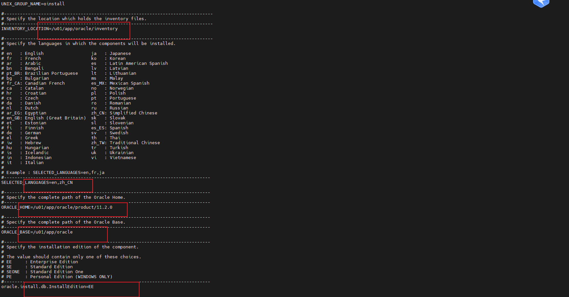Select the 'vi : Vietnamese' entry
Screen dimensions: 569x297
coord(114,158)
